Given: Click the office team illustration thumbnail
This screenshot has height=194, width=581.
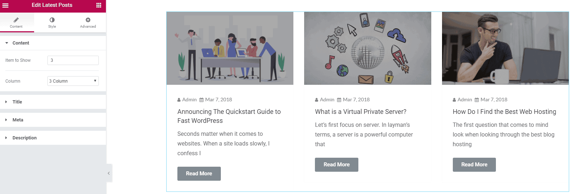Looking at the screenshot, I should pos(230,48).
